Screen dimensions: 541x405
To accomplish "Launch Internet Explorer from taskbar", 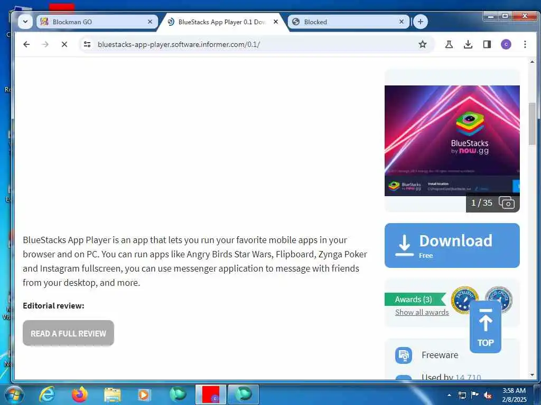I will click(46, 394).
